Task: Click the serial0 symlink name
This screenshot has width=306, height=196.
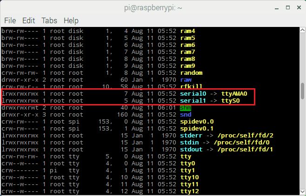Action: 193,94
